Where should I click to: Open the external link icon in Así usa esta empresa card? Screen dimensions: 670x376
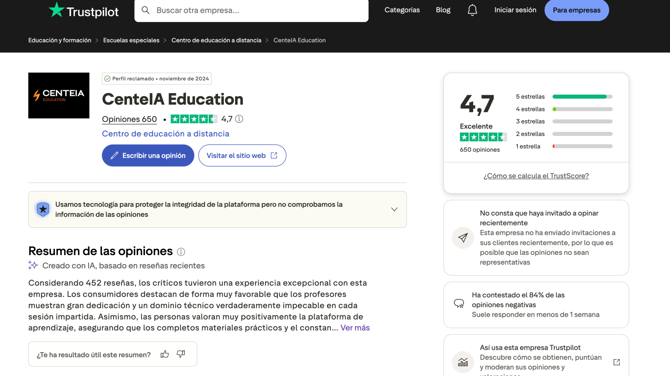[x=617, y=362]
